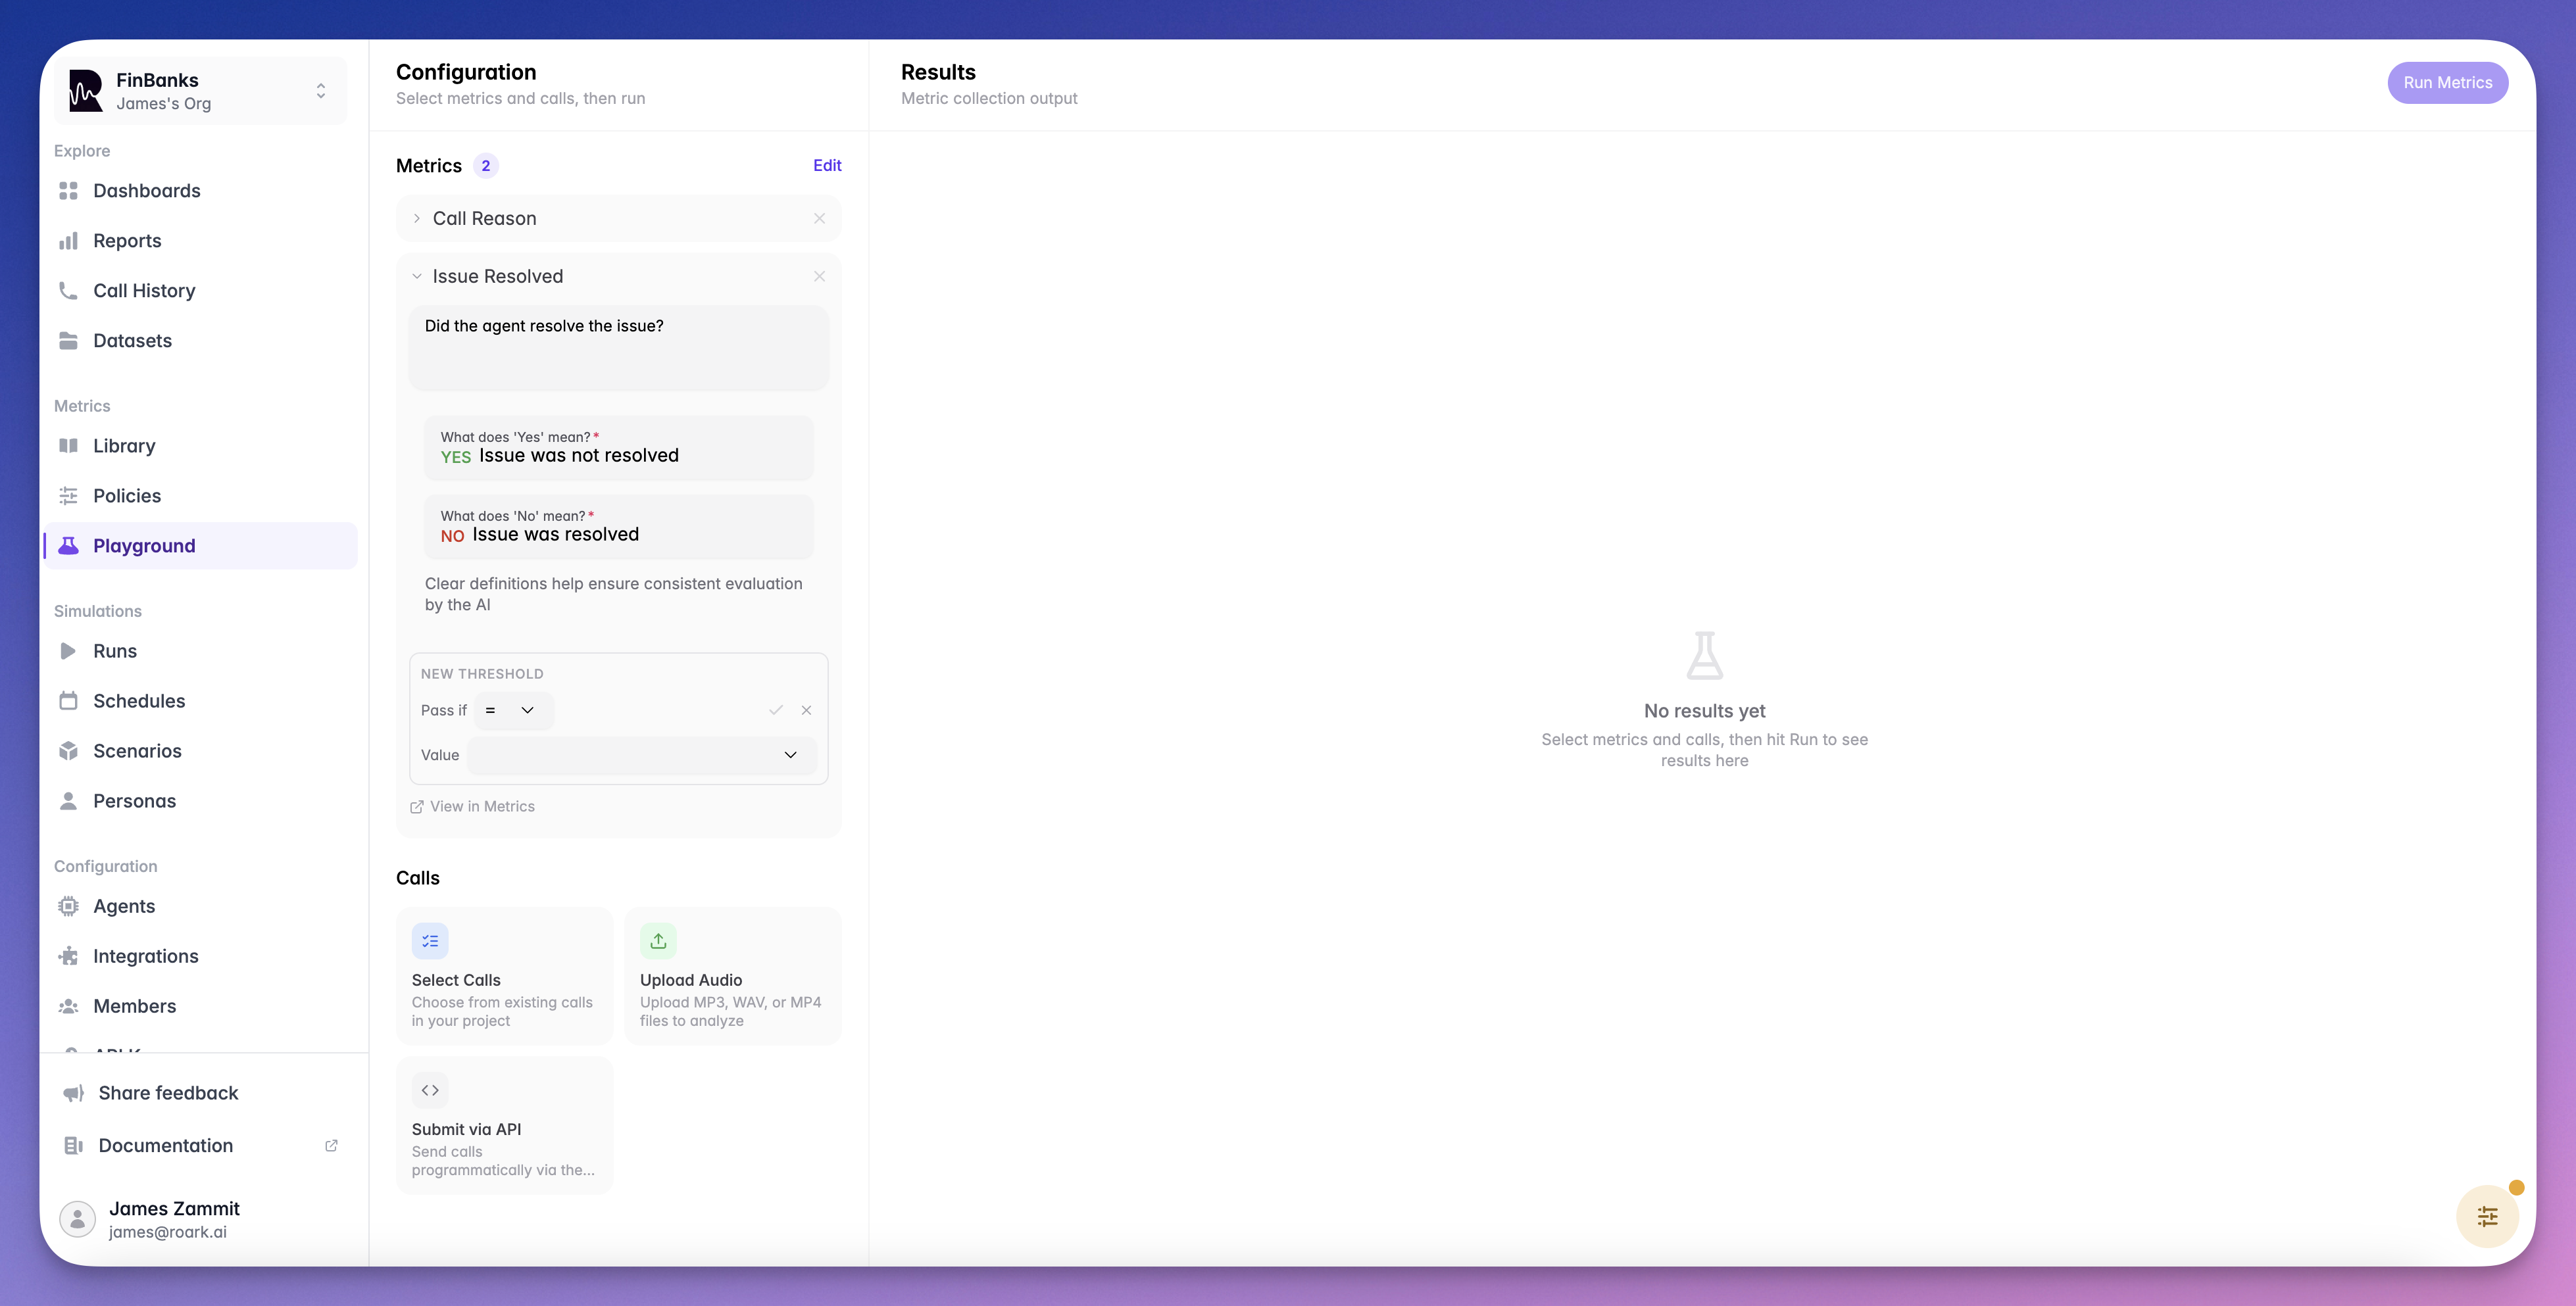The height and width of the screenshot is (1306, 2576).
Task: Expand the Call Reason metric
Action: point(417,218)
